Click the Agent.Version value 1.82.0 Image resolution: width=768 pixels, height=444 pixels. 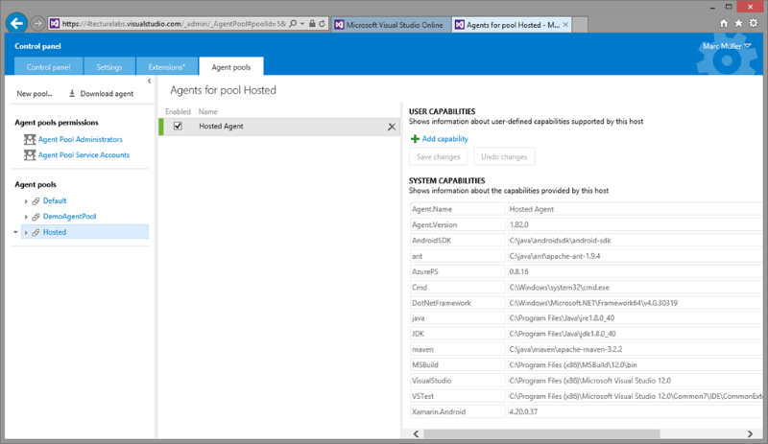pyautogui.click(x=519, y=224)
